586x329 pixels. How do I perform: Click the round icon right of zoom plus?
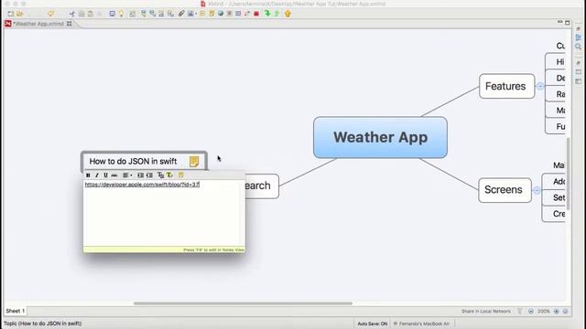(x=566, y=311)
